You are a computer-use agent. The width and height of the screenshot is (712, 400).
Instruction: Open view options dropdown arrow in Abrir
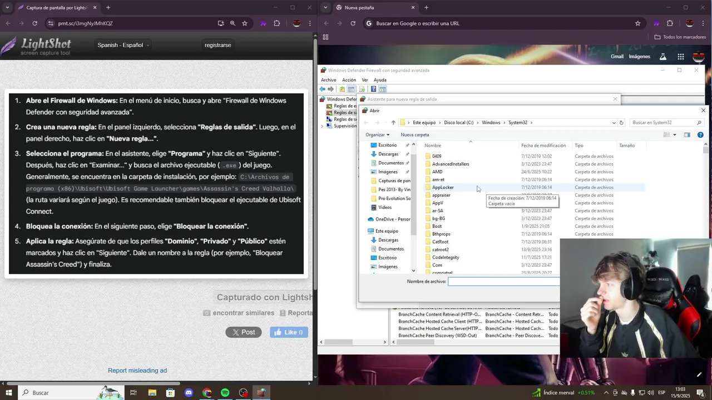[675, 134]
